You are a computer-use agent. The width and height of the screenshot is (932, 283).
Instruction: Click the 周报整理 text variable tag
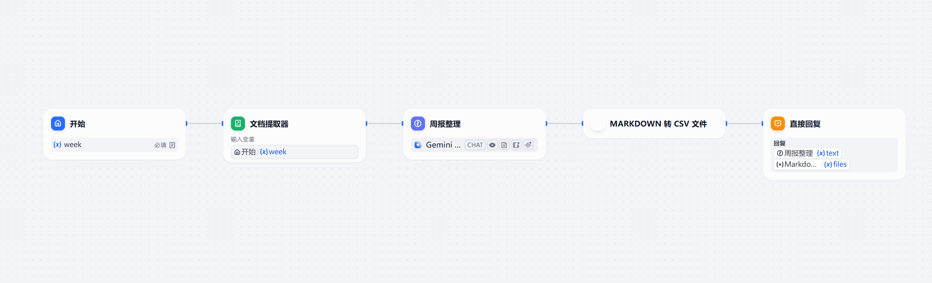pyautogui.click(x=807, y=153)
